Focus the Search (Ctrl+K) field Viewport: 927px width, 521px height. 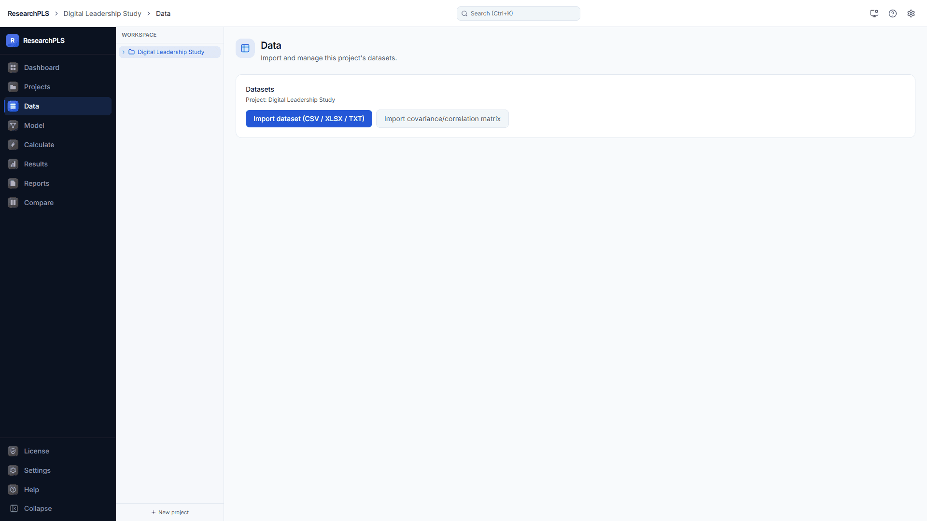pos(519,14)
